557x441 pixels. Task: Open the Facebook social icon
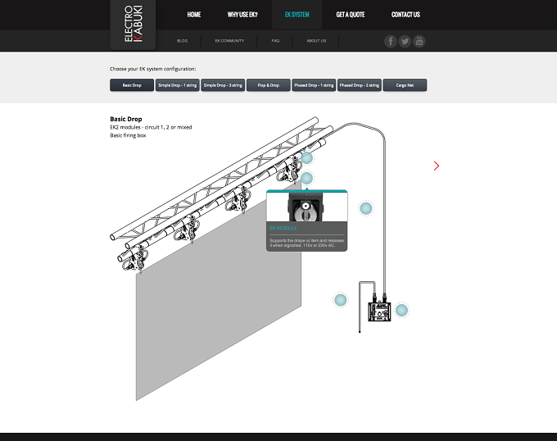click(x=391, y=41)
